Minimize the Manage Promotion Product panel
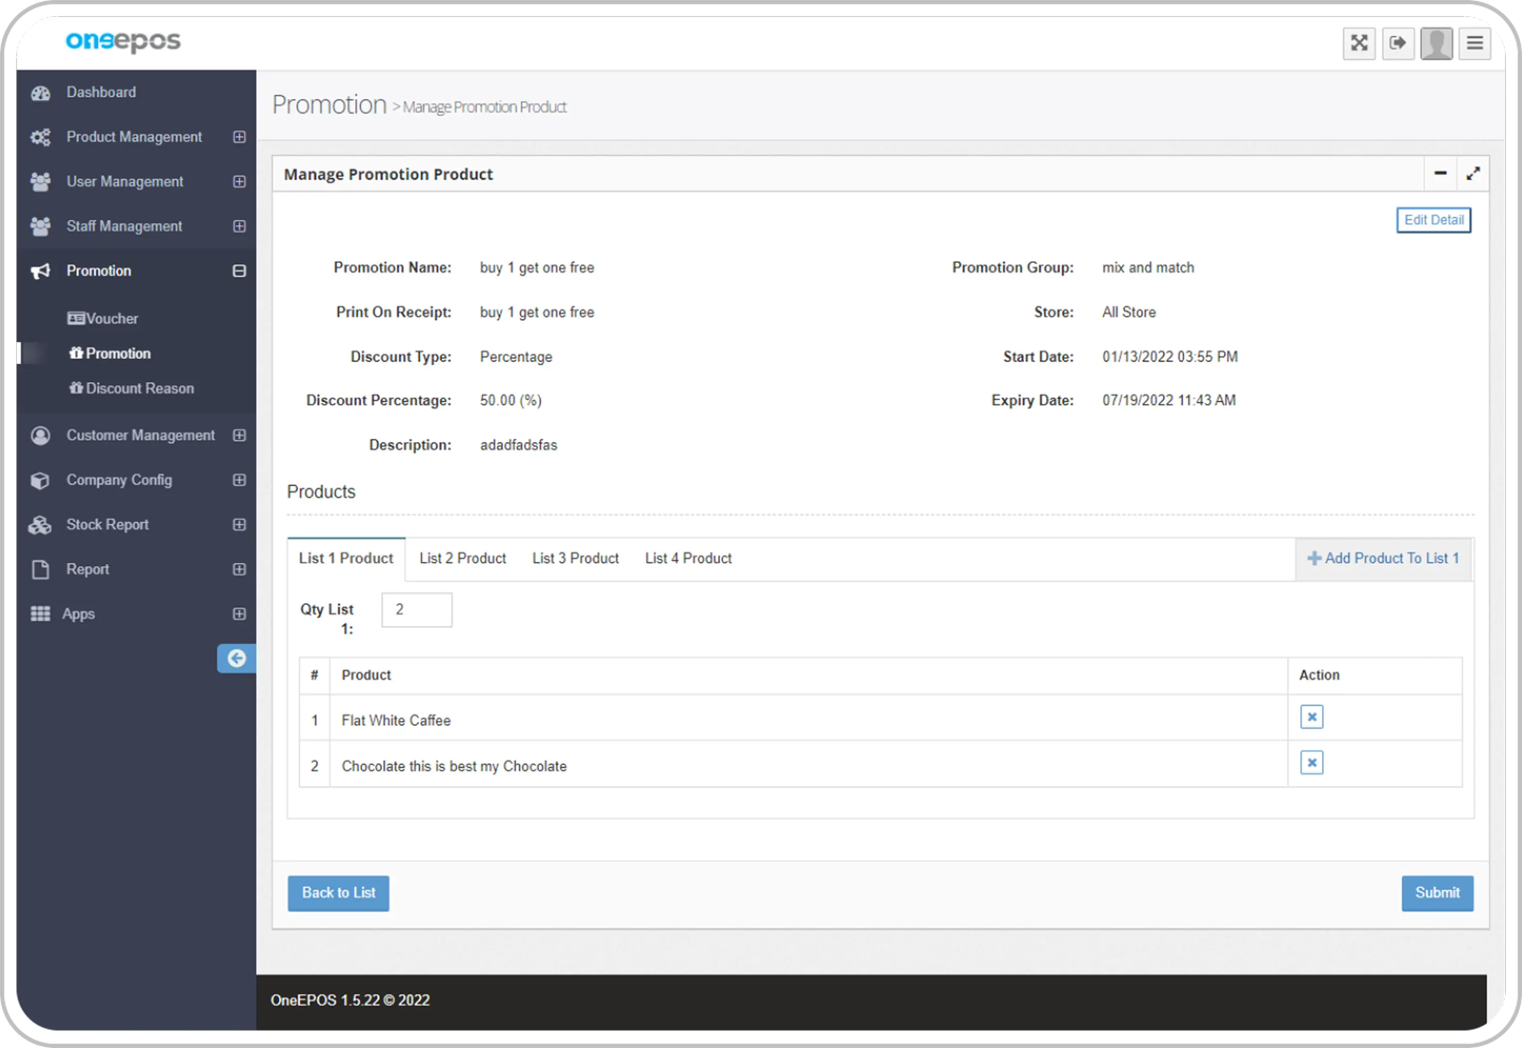The width and height of the screenshot is (1522, 1048). 1440,174
